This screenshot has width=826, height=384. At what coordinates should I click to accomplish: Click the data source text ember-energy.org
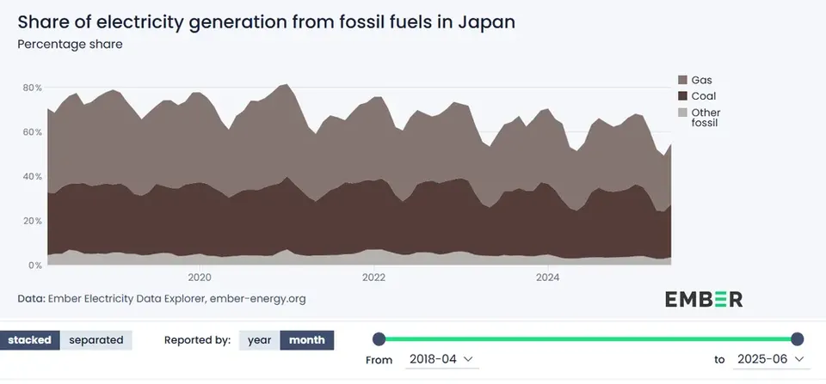coord(257,299)
